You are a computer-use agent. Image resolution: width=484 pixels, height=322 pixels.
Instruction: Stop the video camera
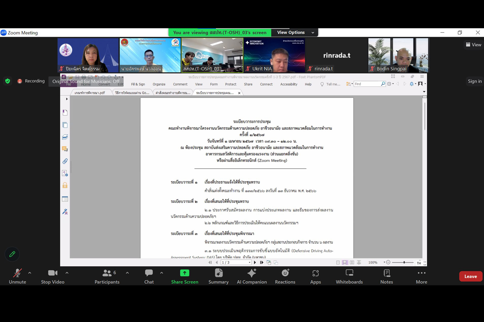point(52,276)
